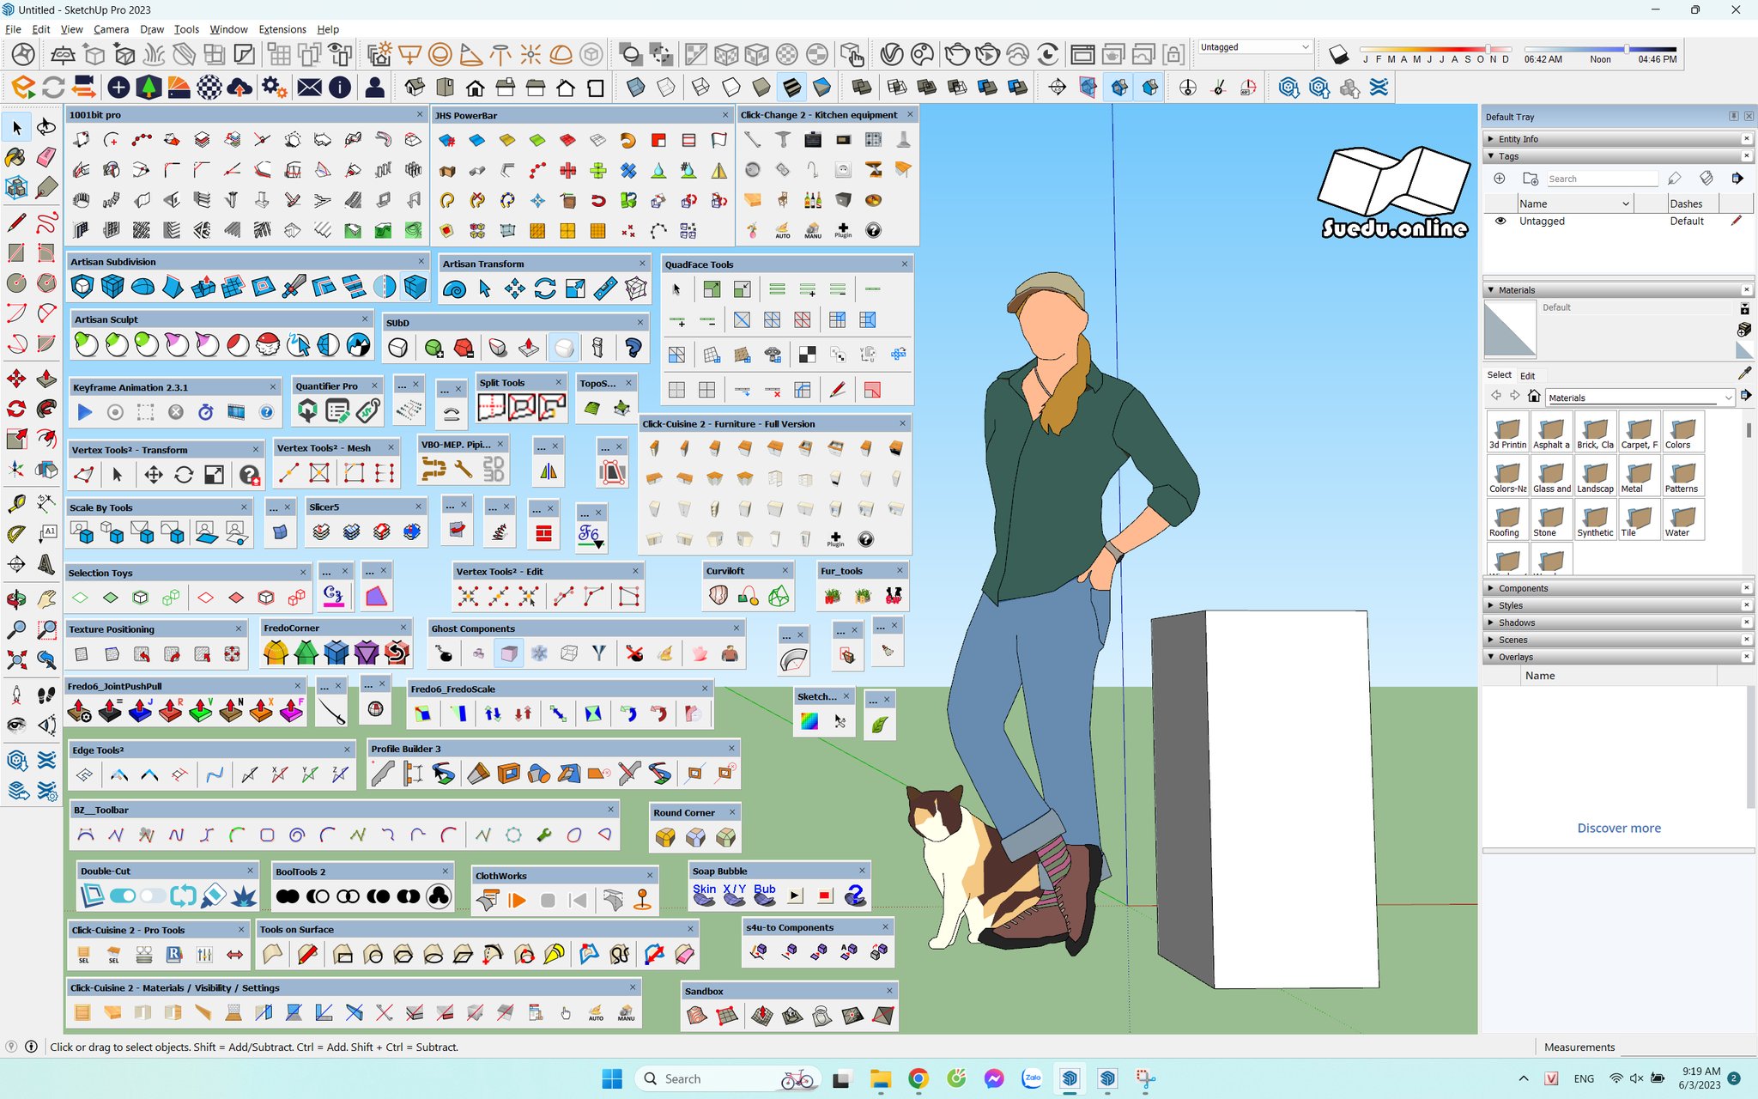
Task: Click first Profile Builder 3 icon
Action: pyautogui.click(x=383, y=774)
